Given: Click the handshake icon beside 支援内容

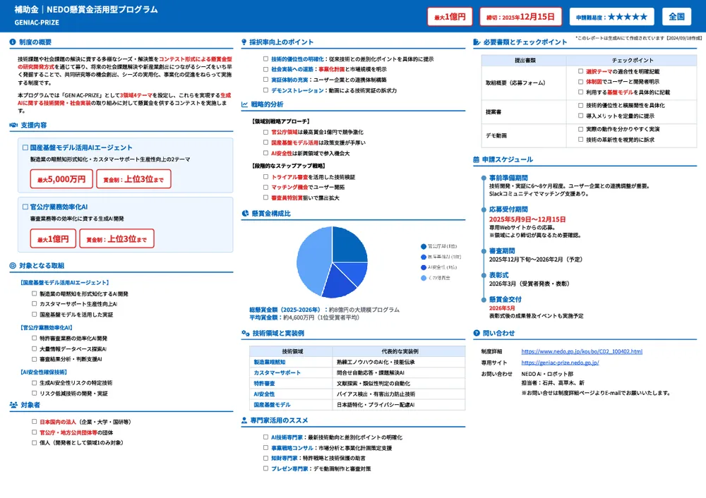Looking at the screenshot, I should point(13,125).
